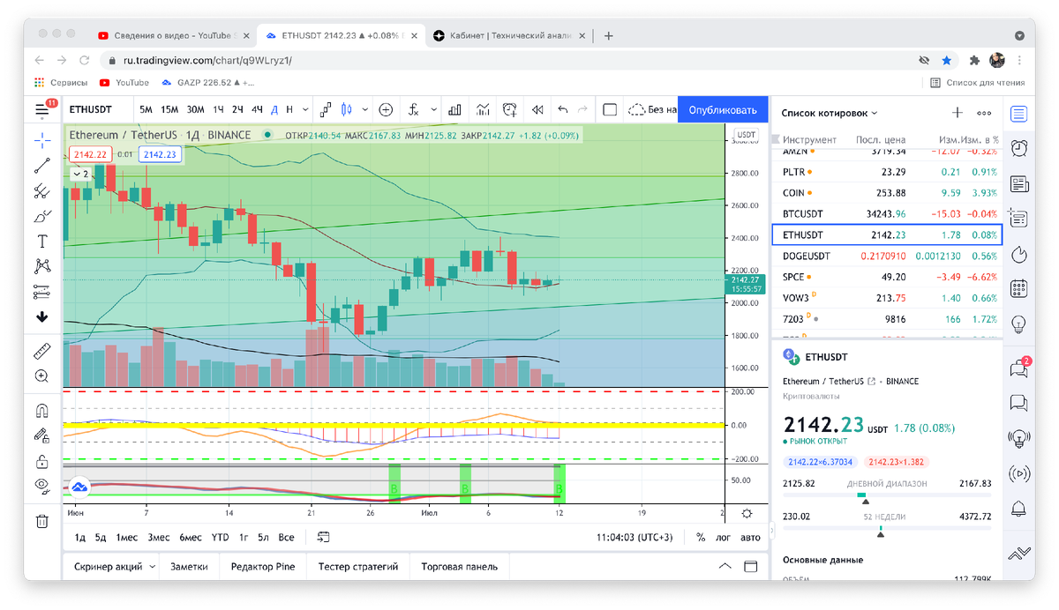Toggle the авто auto scale

[x=750, y=537]
